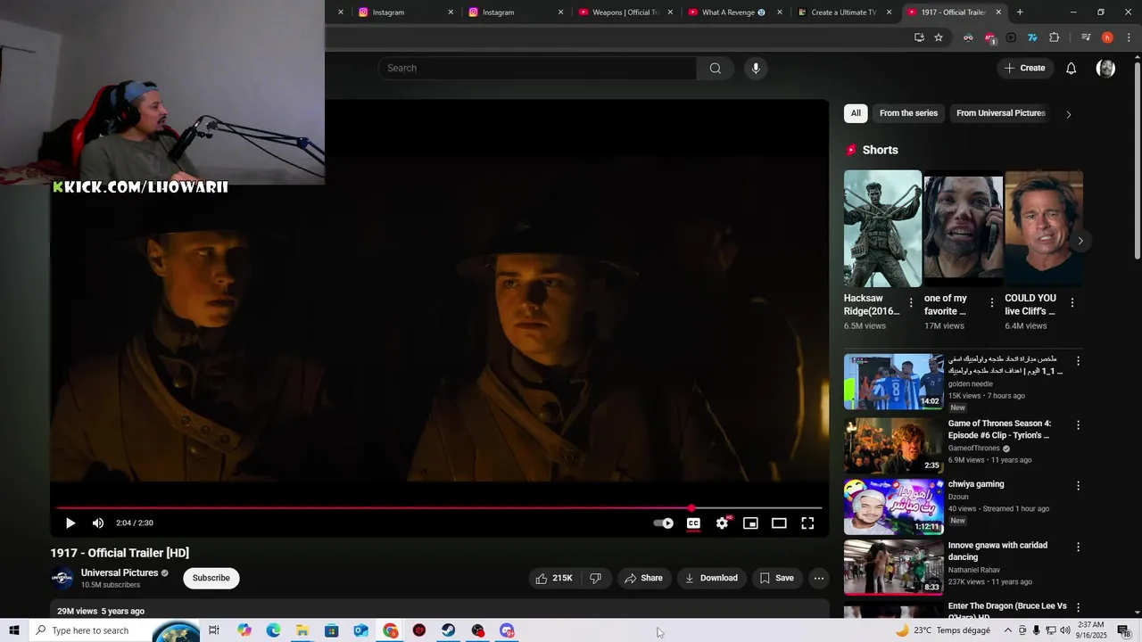1142x642 pixels.
Task: Open the 'one of my favorite' short
Action: click(x=963, y=228)
